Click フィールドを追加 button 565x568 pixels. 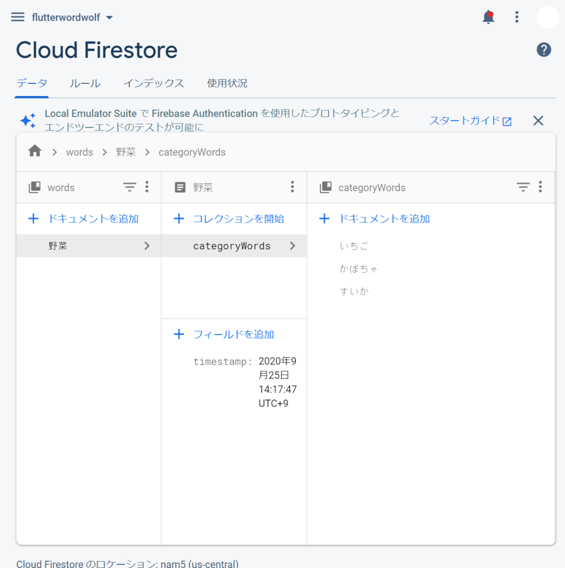(x=224, y=334)
